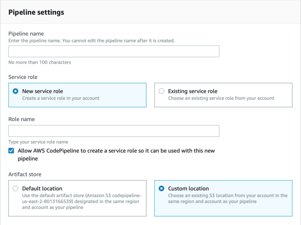
Task: Uncheck Allow AWS CodePipeline to create role
Action: pyautogui.click(x=11, y=151)
